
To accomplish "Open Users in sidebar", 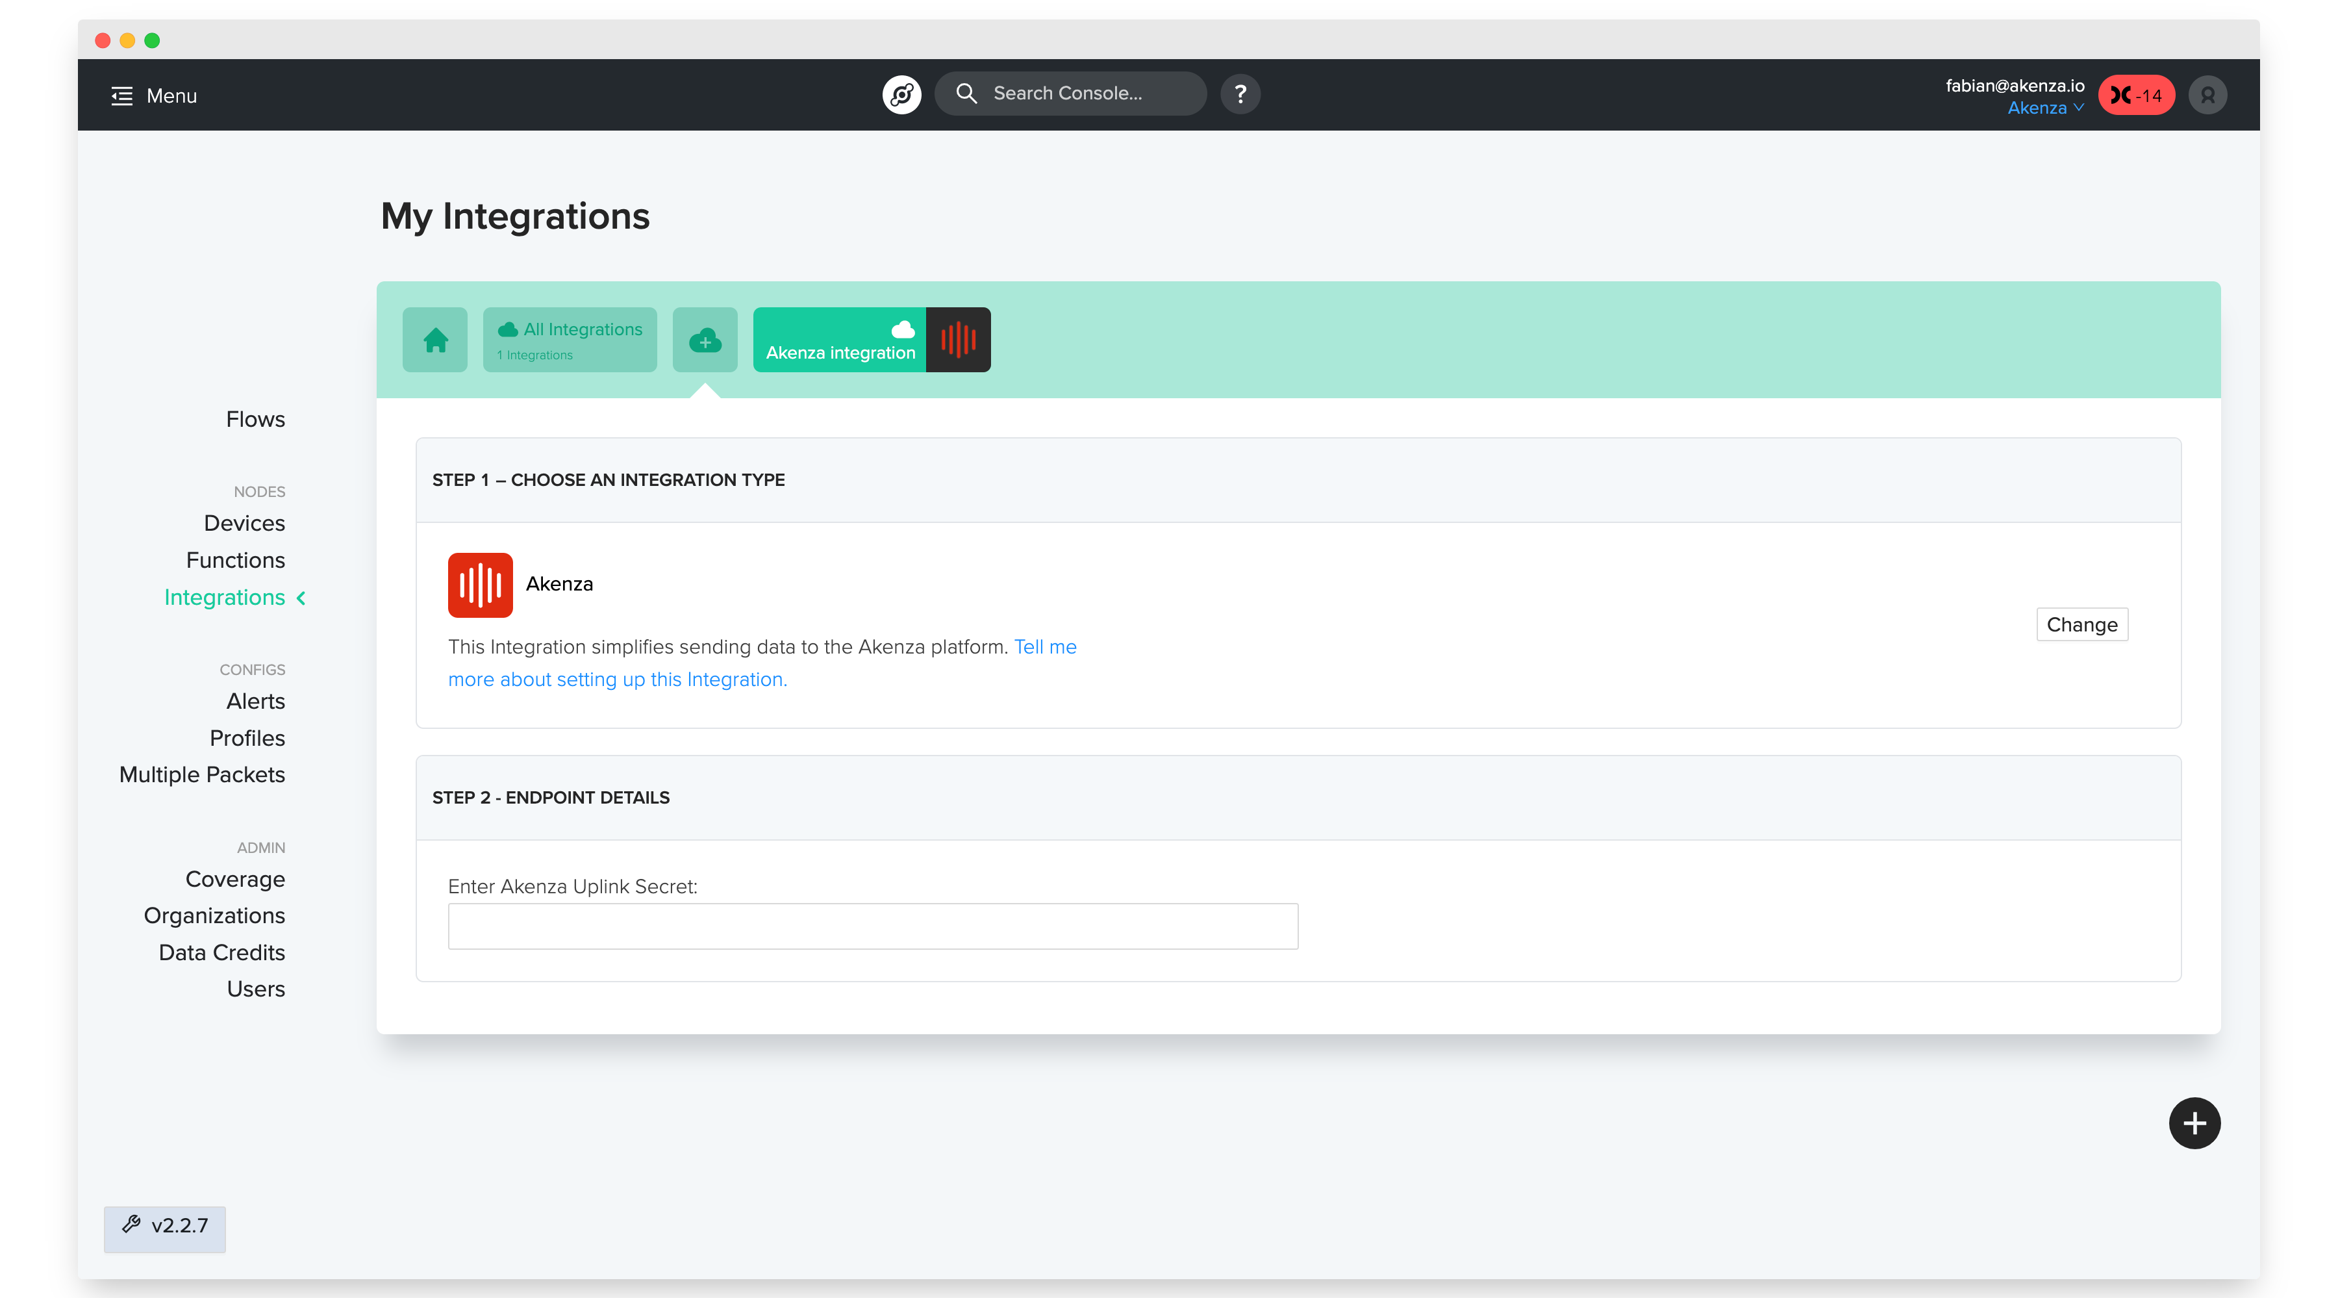I will (x=256, y=989).
